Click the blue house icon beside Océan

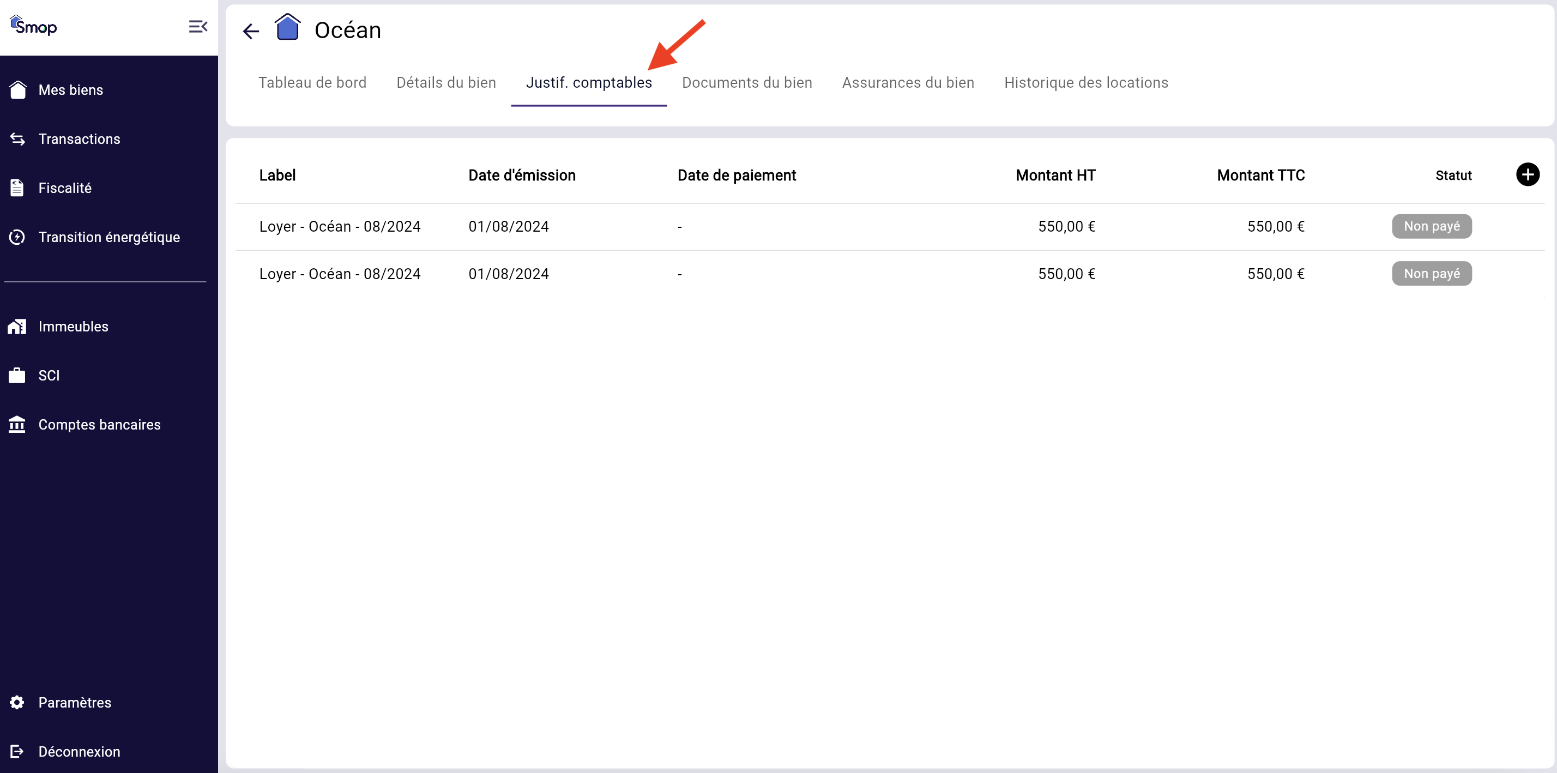(287, 28)
